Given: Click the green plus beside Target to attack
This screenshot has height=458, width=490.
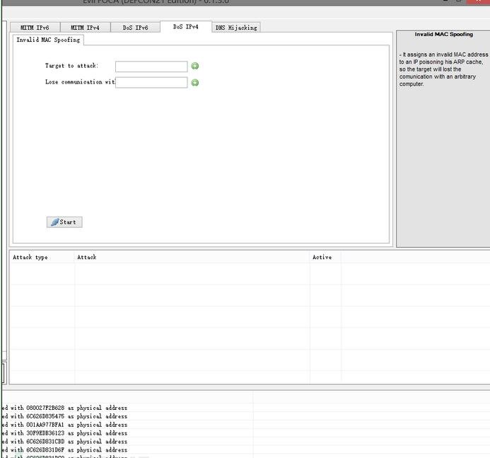Looking at the screenshot, I should (195, 67).
